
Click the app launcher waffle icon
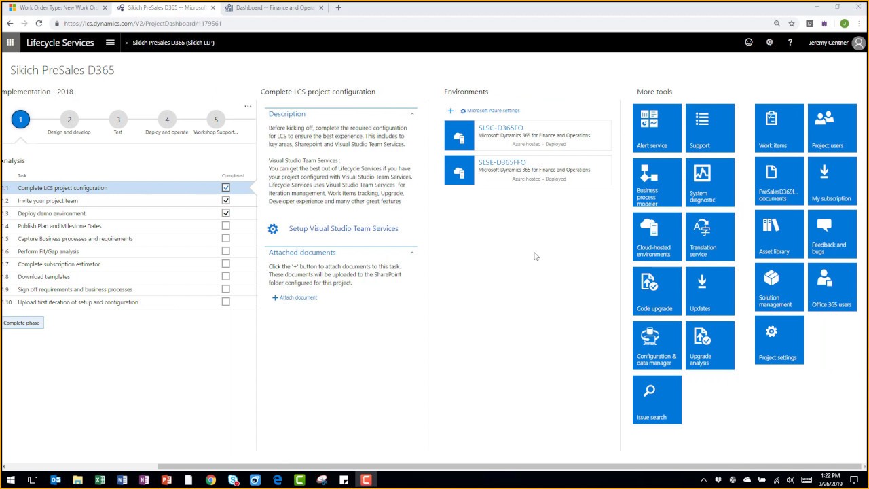(10, 42)
